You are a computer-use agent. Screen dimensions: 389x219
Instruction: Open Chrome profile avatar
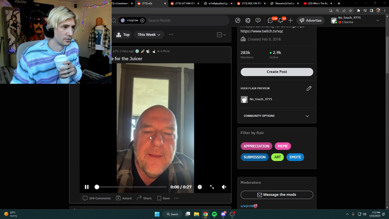pyautogui.click(x=378, y=10)
